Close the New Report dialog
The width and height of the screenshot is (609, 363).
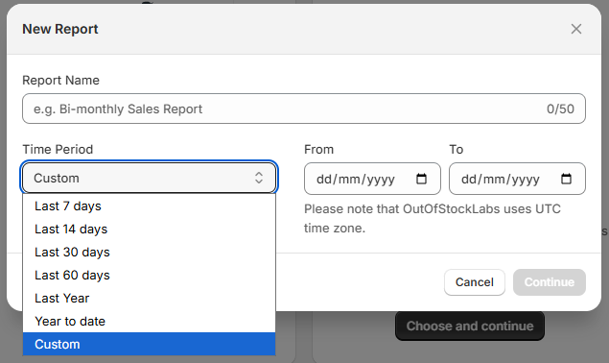tap(576, 29)
